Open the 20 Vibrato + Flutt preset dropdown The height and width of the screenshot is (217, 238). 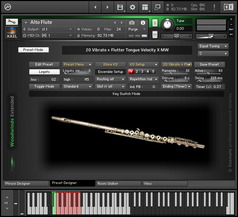176,65
